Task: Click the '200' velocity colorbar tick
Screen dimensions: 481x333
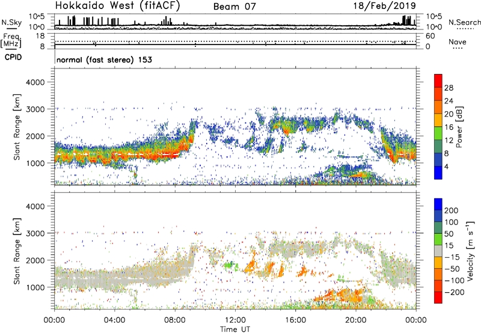Action: pos(451,210)
